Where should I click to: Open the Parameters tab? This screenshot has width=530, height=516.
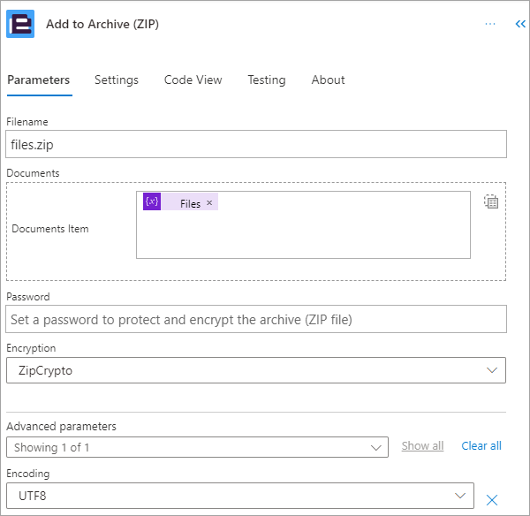(39, 80)
